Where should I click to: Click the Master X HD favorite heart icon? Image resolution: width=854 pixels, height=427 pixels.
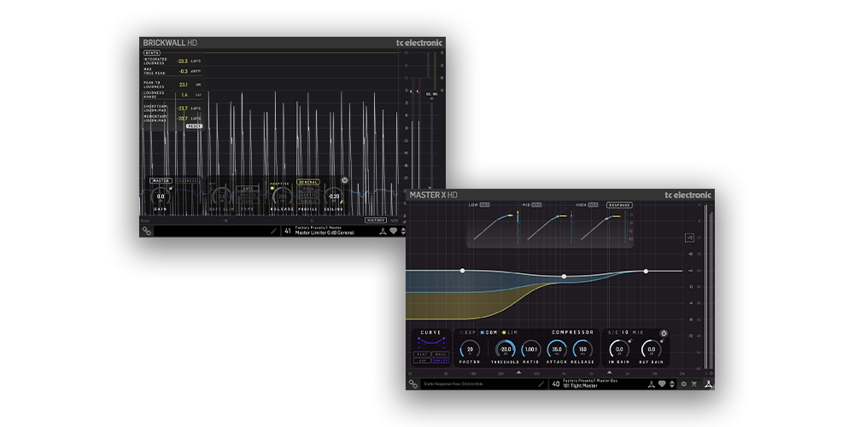click(x=661, y=384)
